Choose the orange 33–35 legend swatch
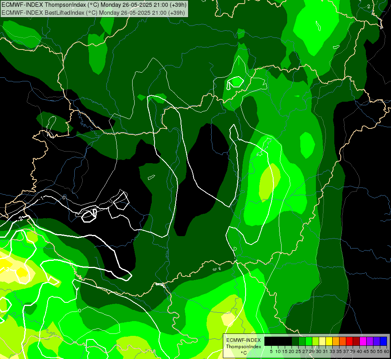The image size is (391, 359). (336, 341)
